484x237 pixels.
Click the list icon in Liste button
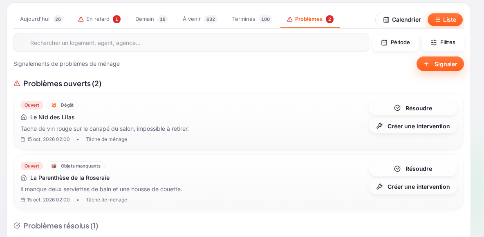click(437, 20)
